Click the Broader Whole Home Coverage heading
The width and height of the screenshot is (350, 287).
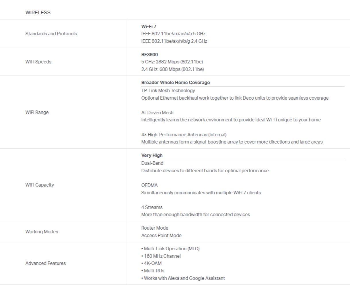click(176, 82)
